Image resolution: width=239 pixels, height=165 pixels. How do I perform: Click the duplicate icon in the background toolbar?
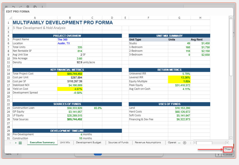point(35,7)
